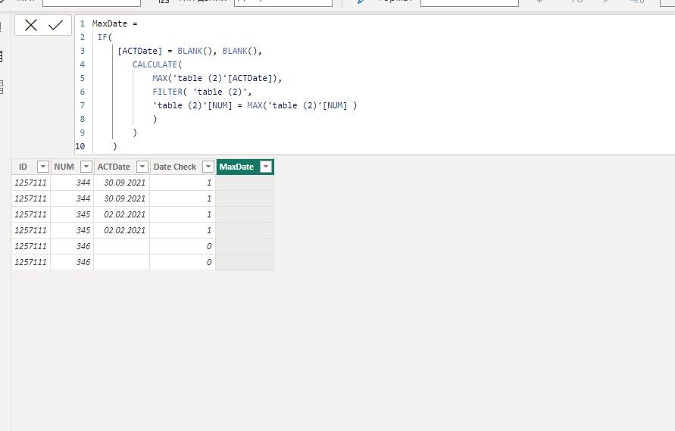Select the MaxDate column header

point(236,167)
